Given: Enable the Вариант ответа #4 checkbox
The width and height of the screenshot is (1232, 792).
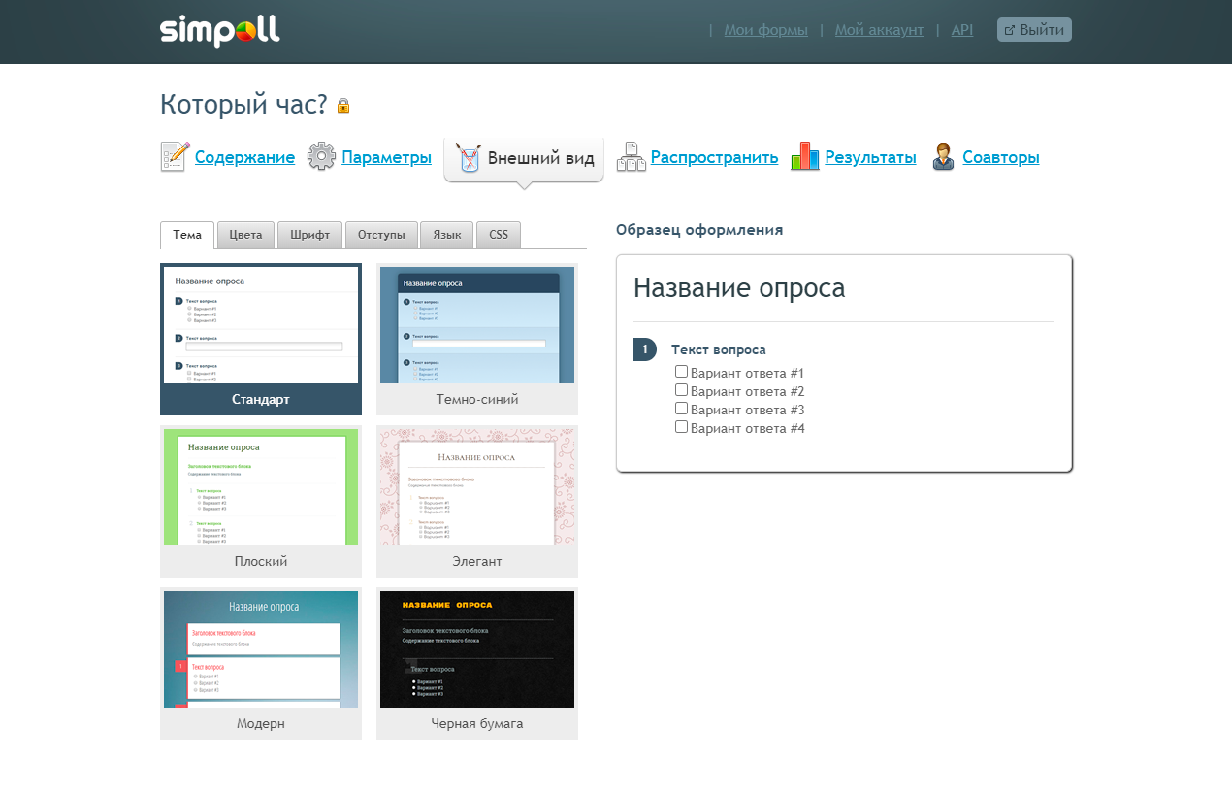Looking at the screenshot, I should [x=681, y=426].
